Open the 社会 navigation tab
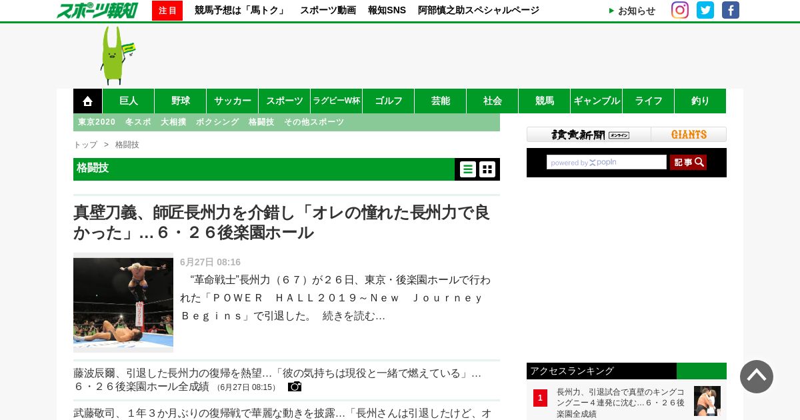The height and width of the screenshot is (420, 800). pos(493,101)
